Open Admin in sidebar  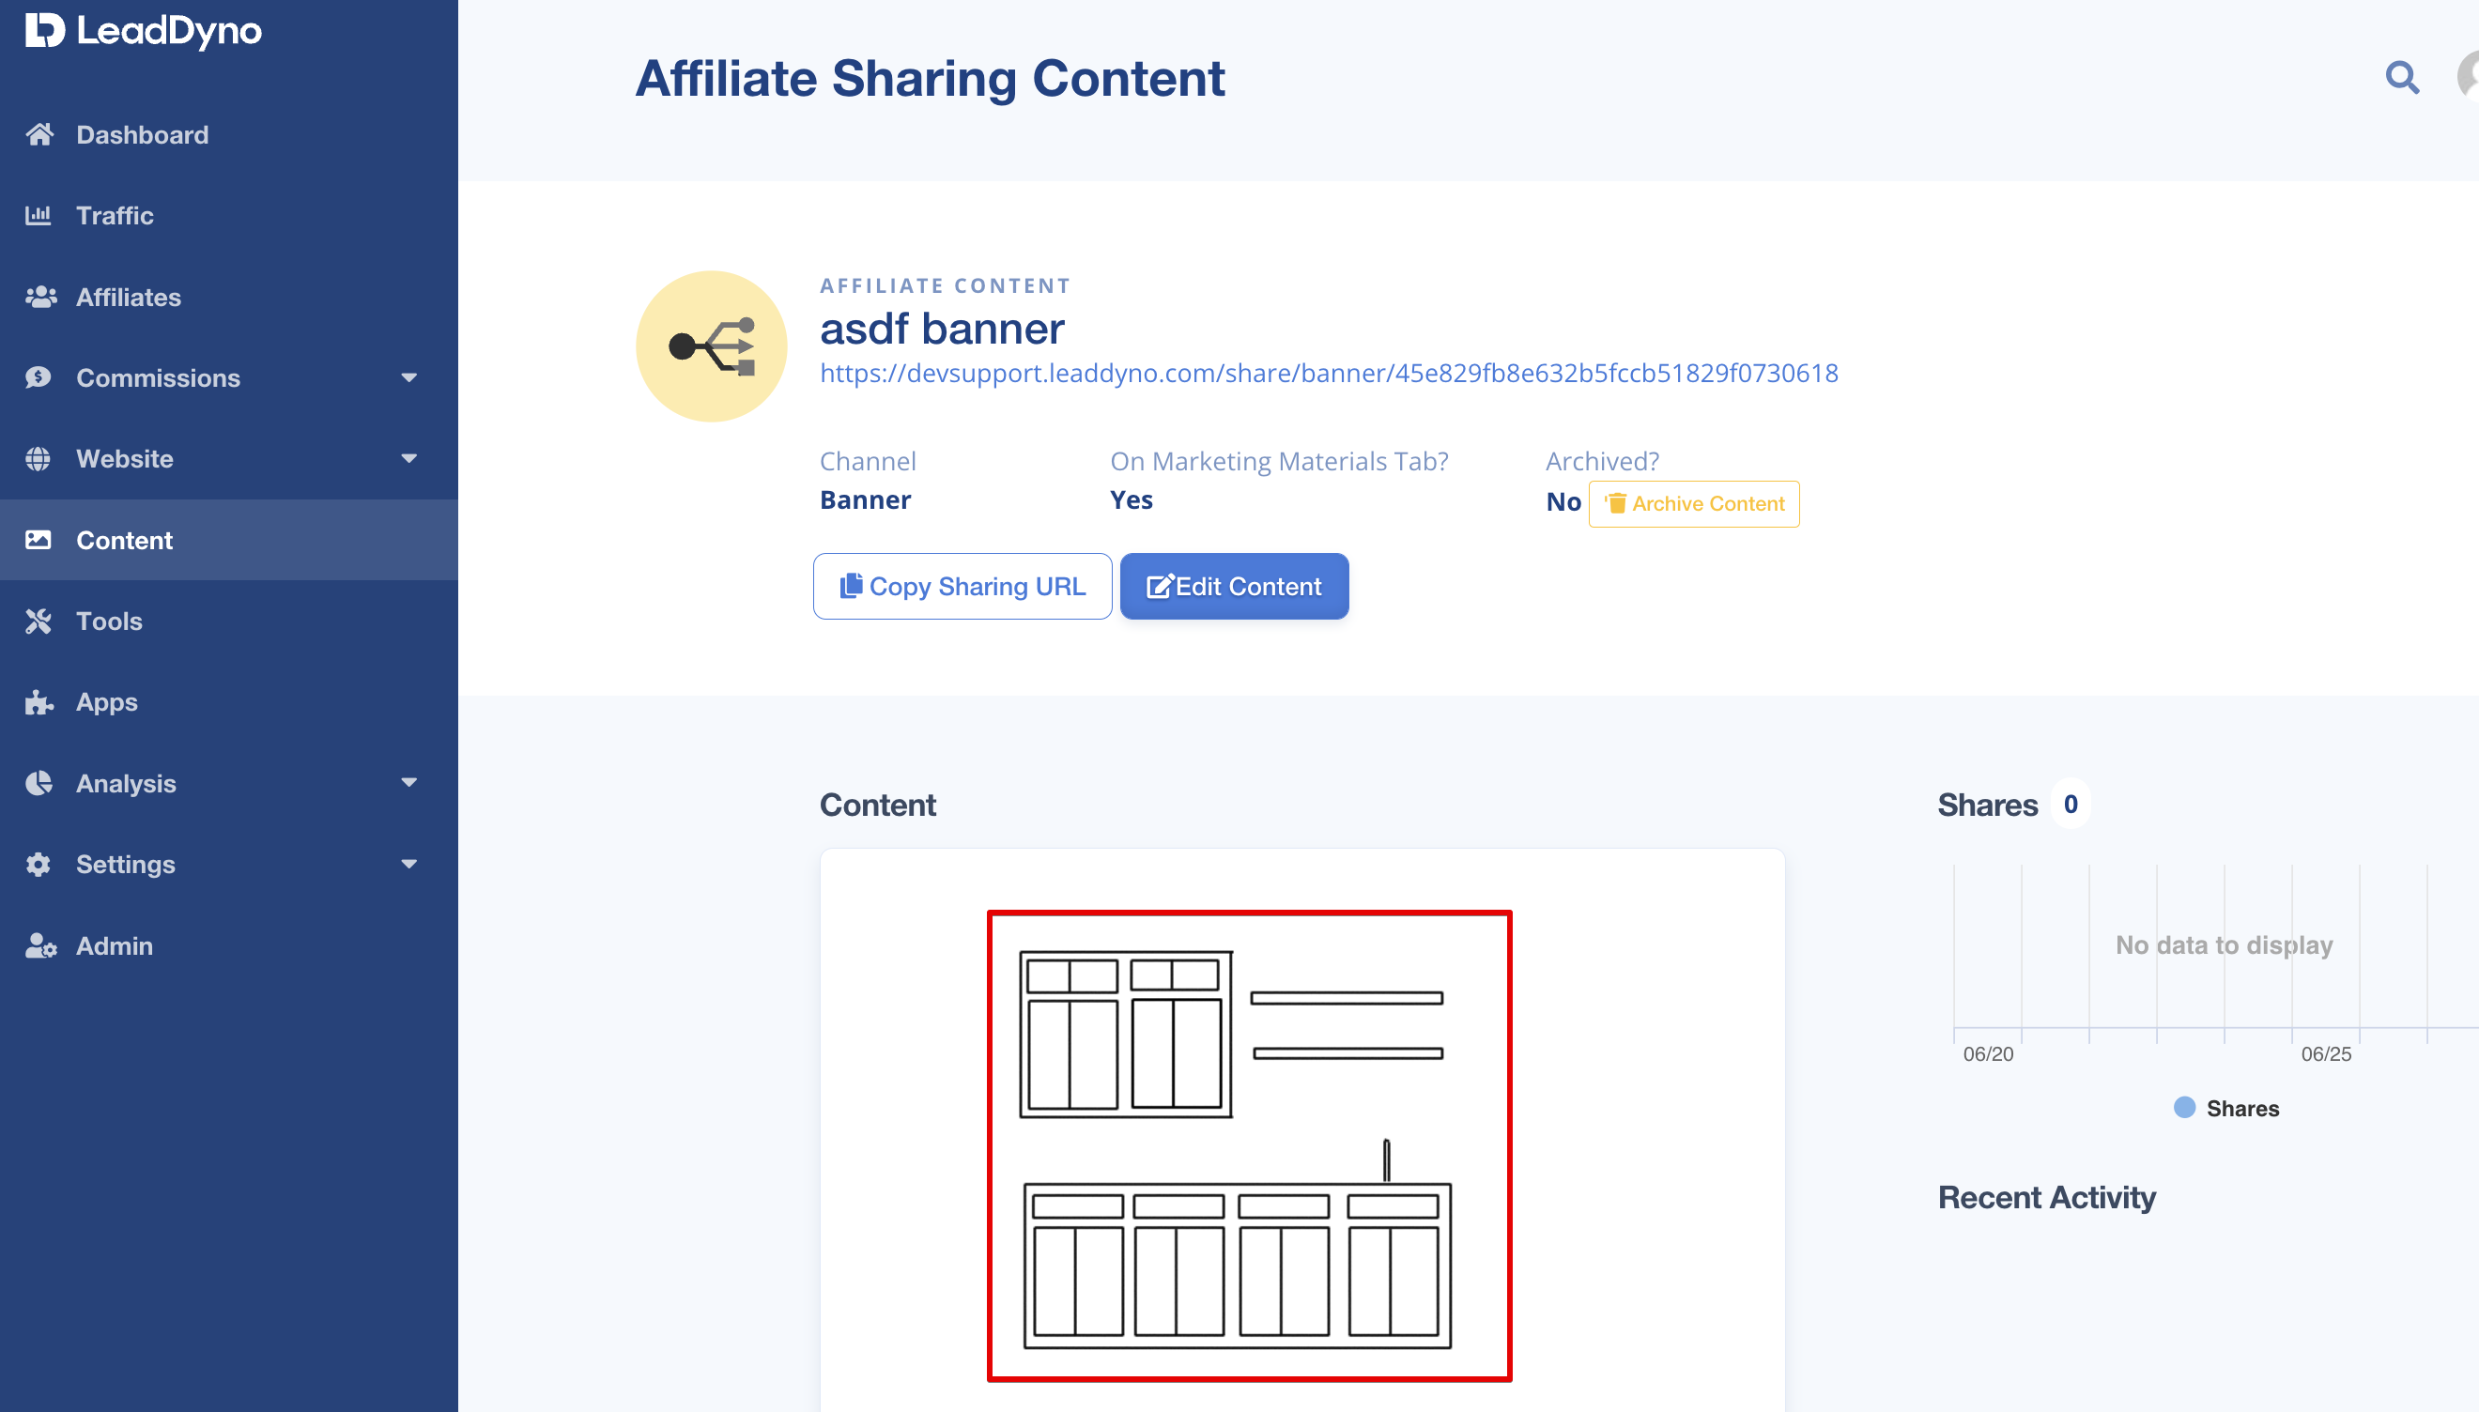point(229,945)
